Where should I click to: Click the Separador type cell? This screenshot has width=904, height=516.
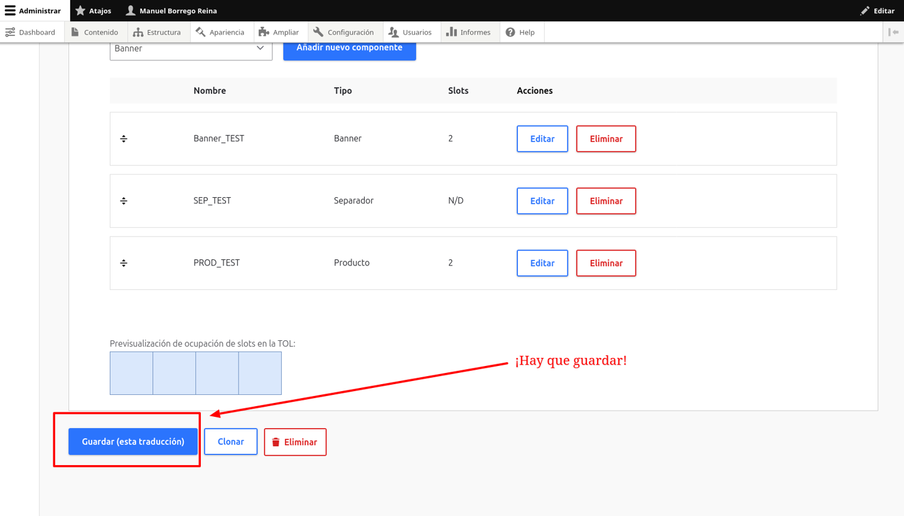point(353,201)
